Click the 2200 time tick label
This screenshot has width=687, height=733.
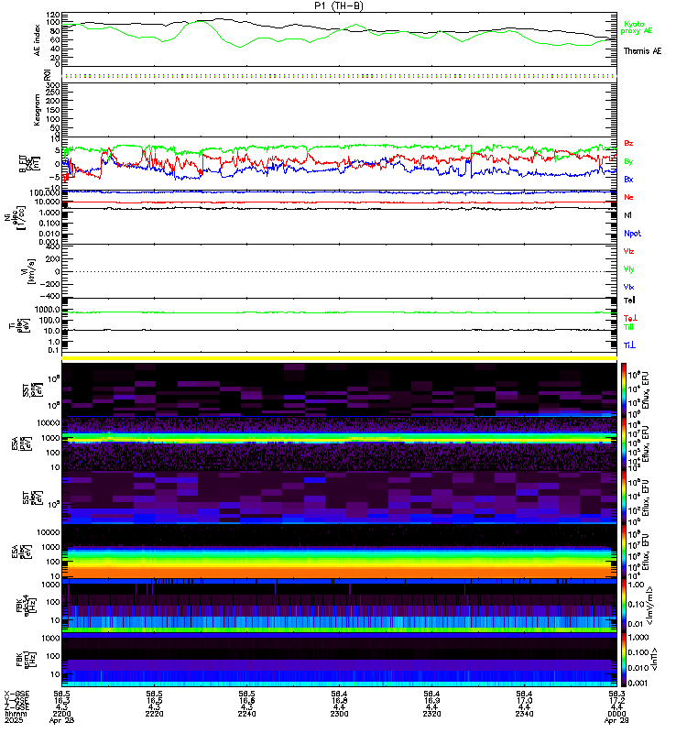(61, 714)
